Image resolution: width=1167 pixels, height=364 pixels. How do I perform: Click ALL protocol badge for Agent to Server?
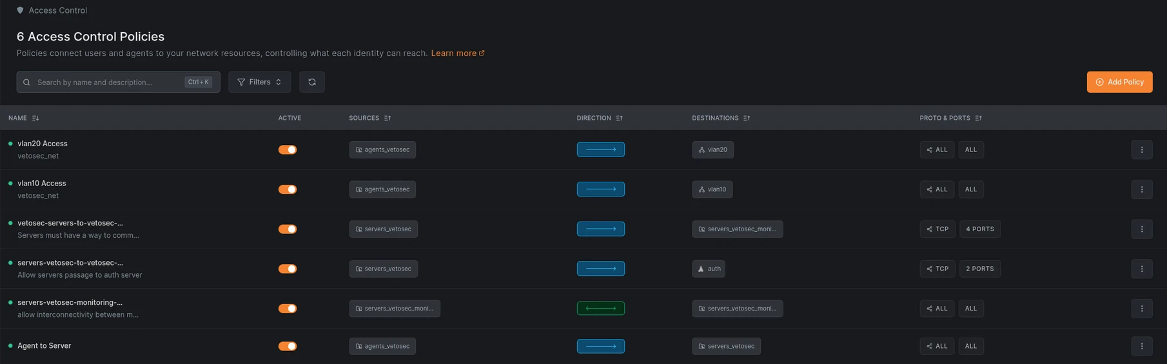937,346
